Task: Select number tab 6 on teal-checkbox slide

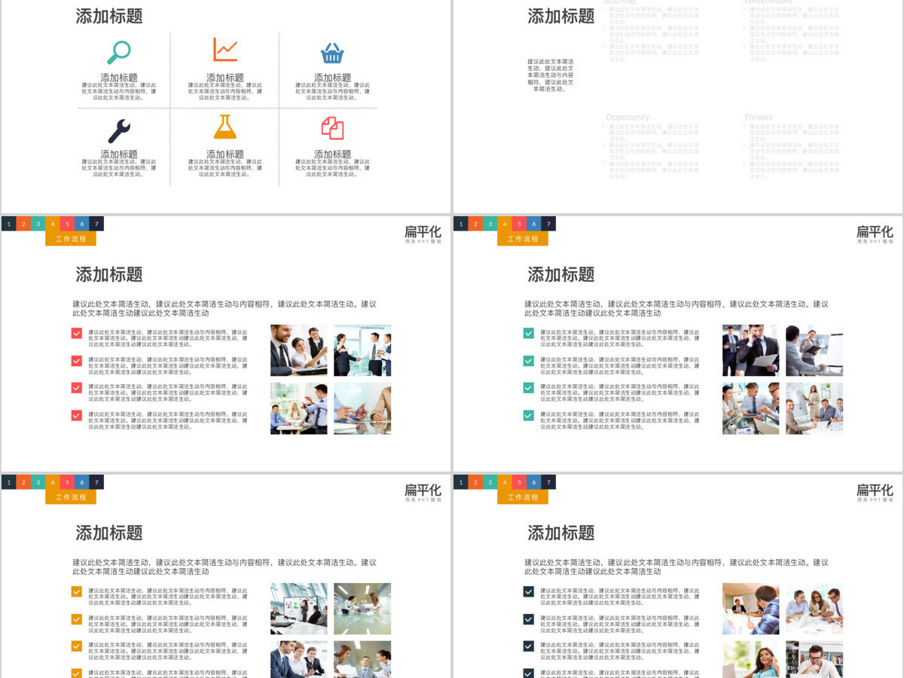Action: [534, 224]
